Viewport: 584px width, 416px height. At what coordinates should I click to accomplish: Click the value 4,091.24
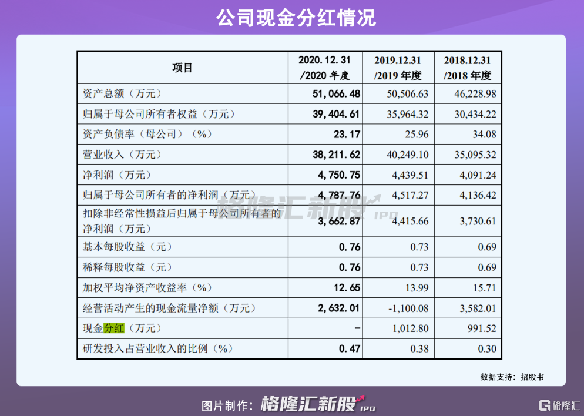point(478,175)
